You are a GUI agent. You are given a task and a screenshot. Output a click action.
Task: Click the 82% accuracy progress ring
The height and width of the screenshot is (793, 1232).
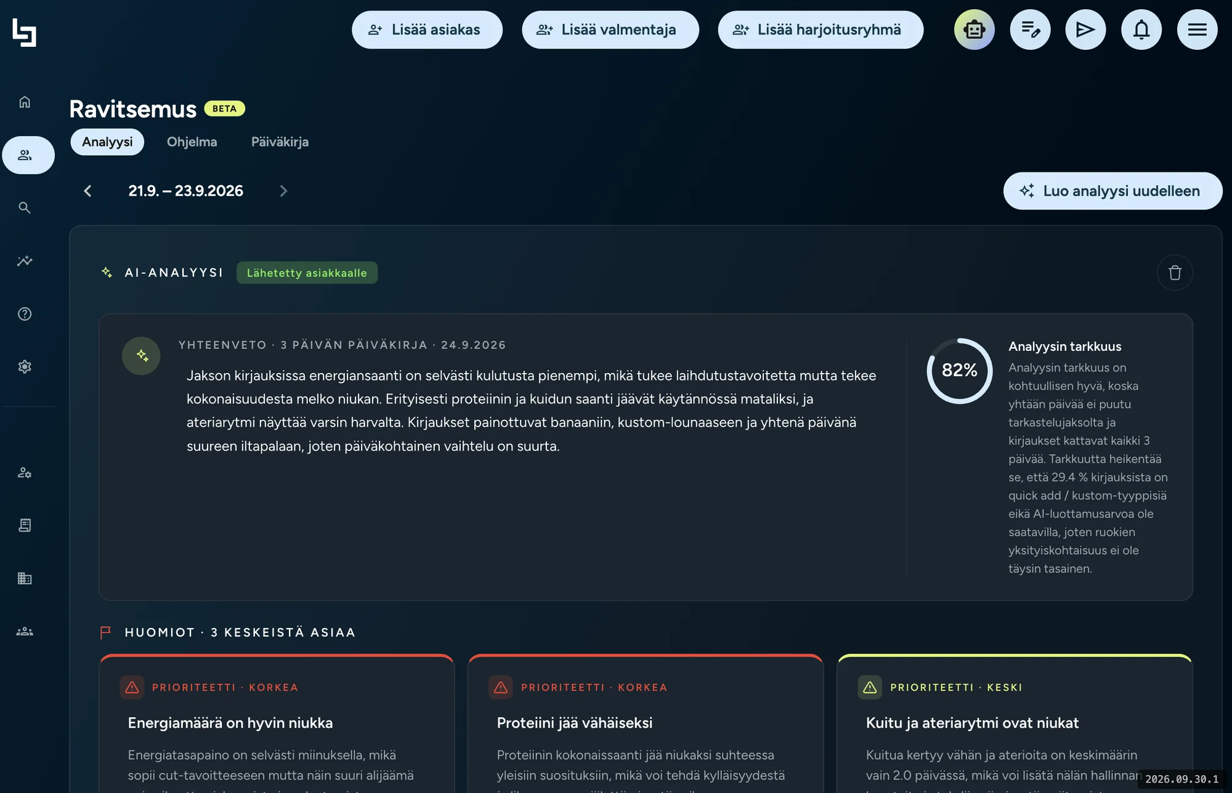pos(959,371)
